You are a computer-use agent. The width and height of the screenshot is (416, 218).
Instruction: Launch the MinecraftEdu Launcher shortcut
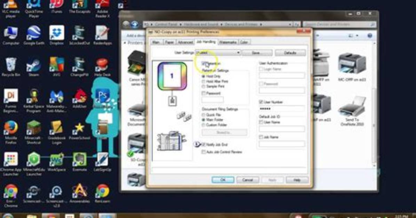coord(34,164)
